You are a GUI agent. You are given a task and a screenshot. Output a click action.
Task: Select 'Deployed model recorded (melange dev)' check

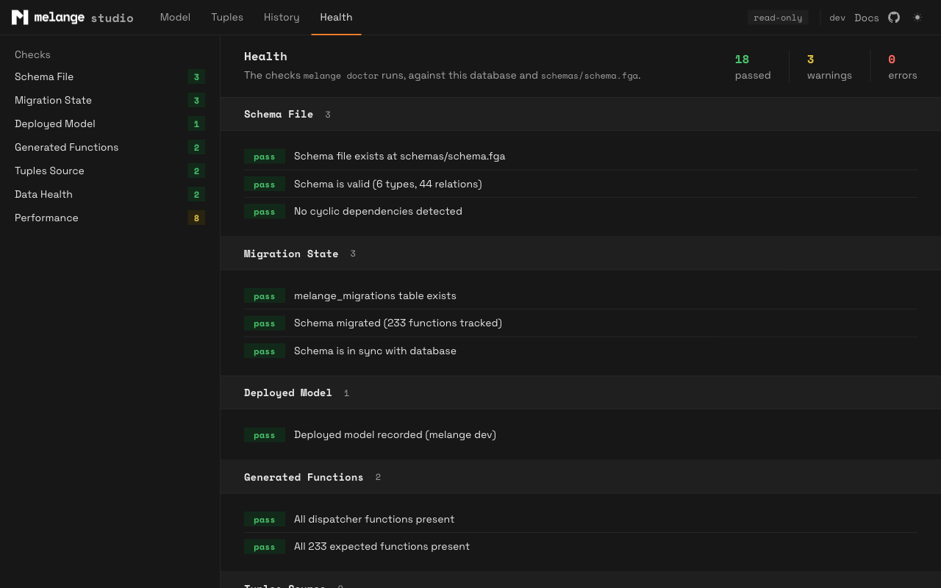581,434
